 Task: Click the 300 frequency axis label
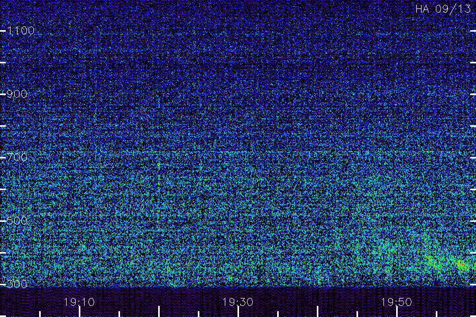[17, 284]
